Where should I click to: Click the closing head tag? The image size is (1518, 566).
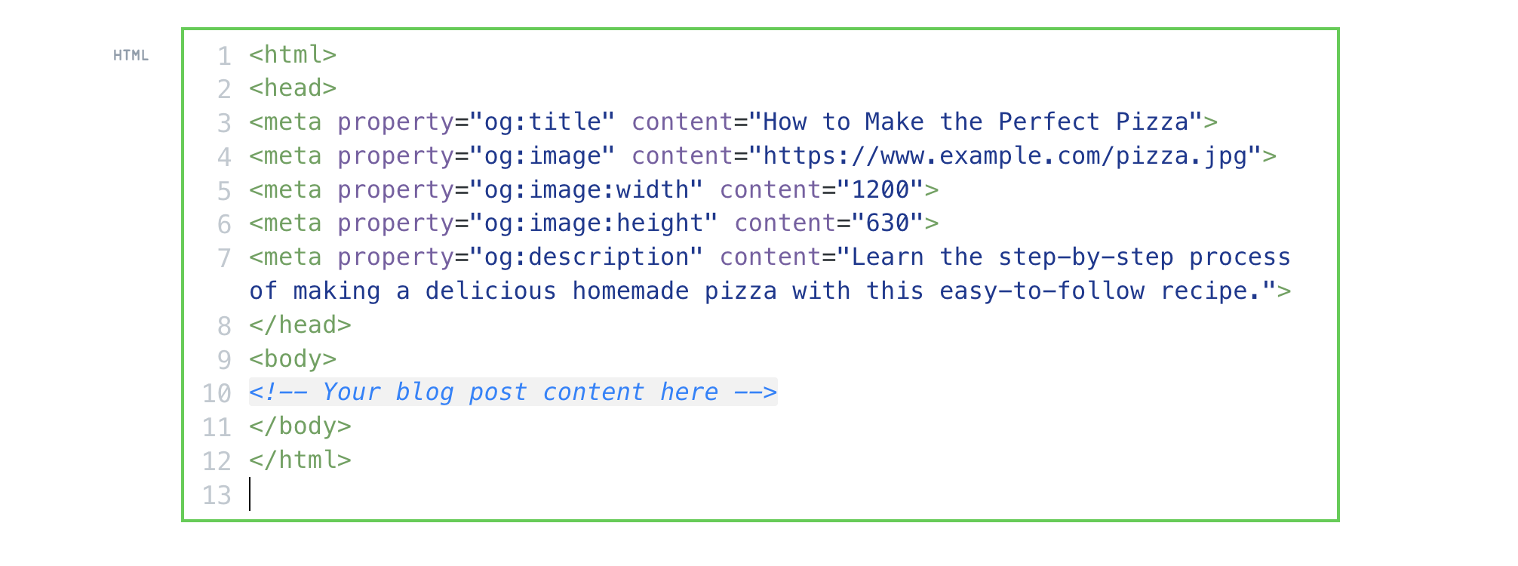click(x=300, y=325)
